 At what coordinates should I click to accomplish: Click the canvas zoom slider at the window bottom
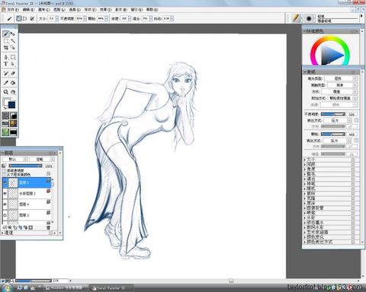point(34,281)
